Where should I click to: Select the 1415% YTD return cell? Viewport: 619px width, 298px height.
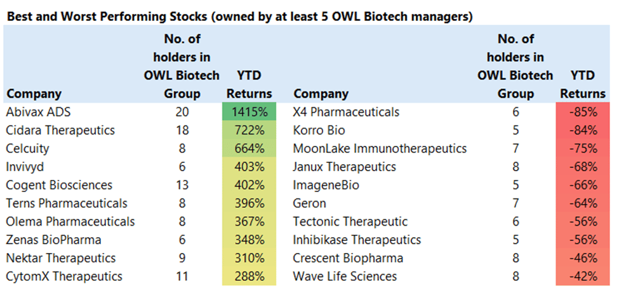[249, 112]
